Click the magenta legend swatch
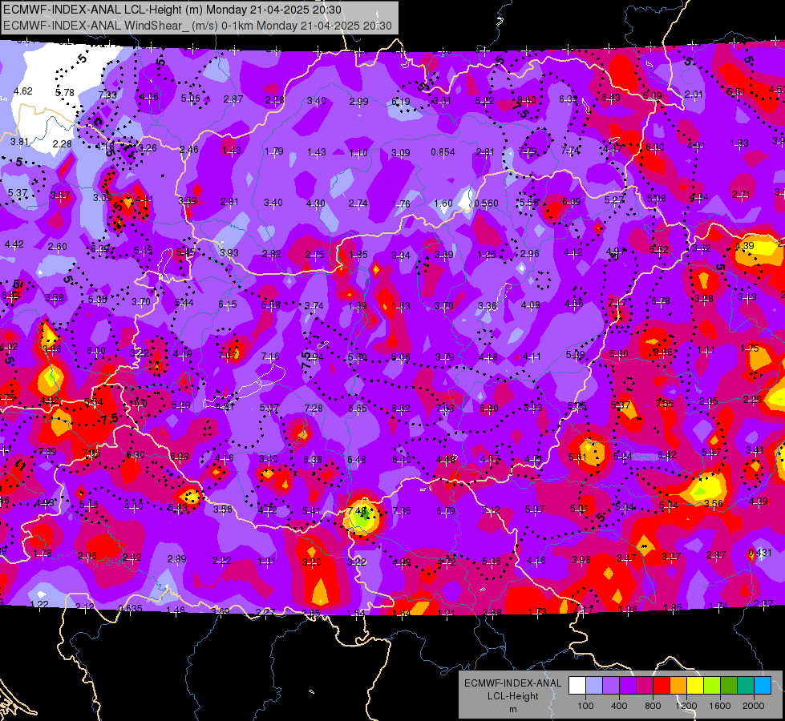 click(645, 686)
